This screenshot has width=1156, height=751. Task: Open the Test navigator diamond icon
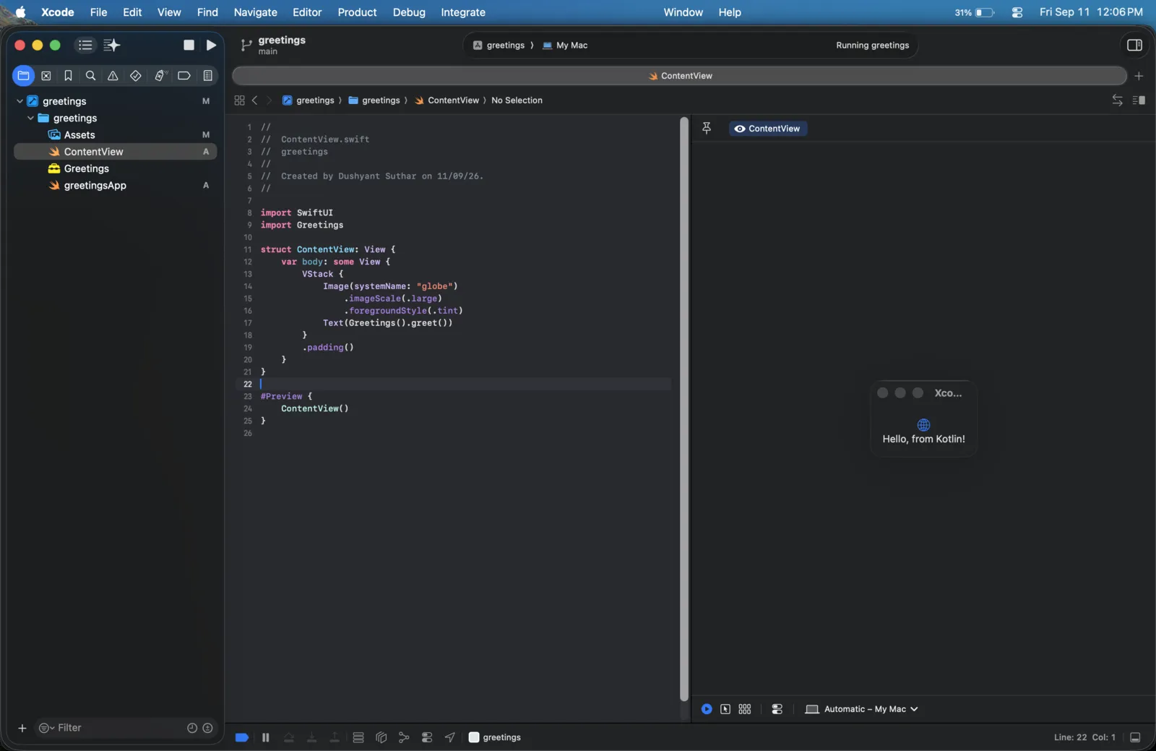coord(136,76)
